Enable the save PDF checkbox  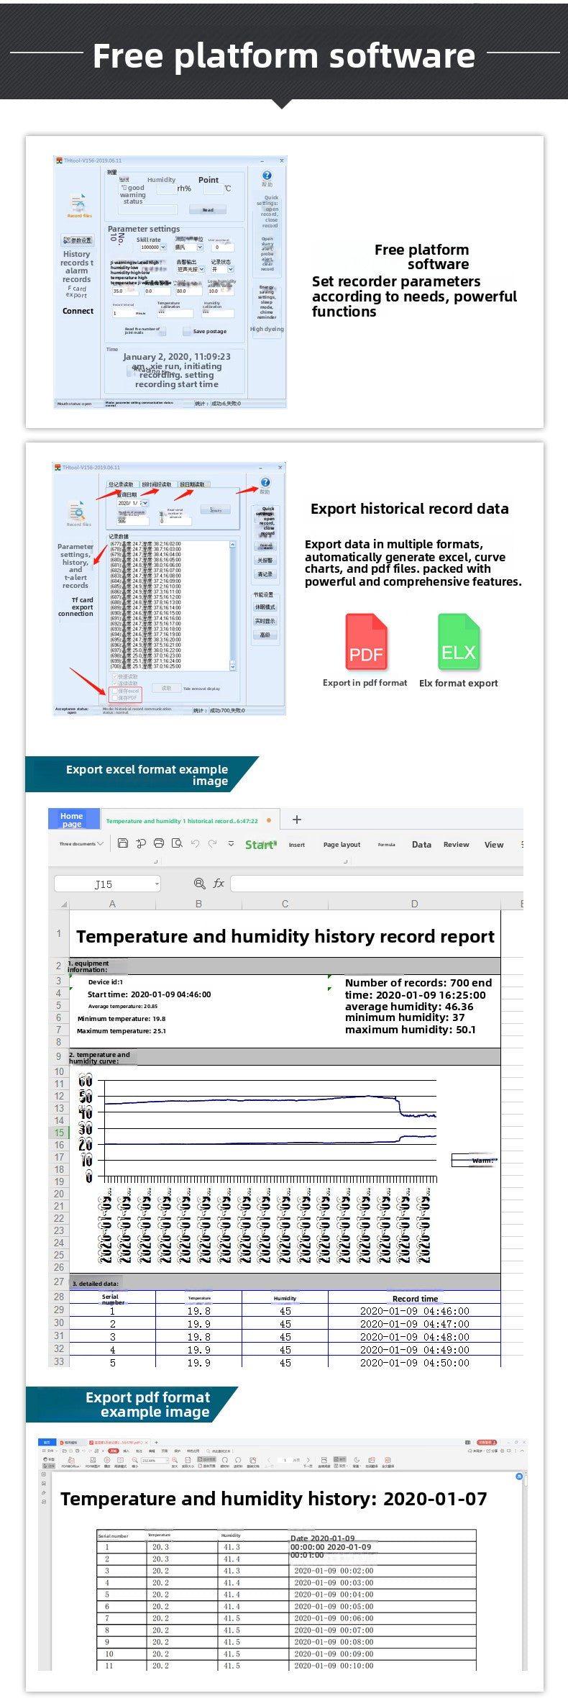pyautogui.click(x=114, y=698)
